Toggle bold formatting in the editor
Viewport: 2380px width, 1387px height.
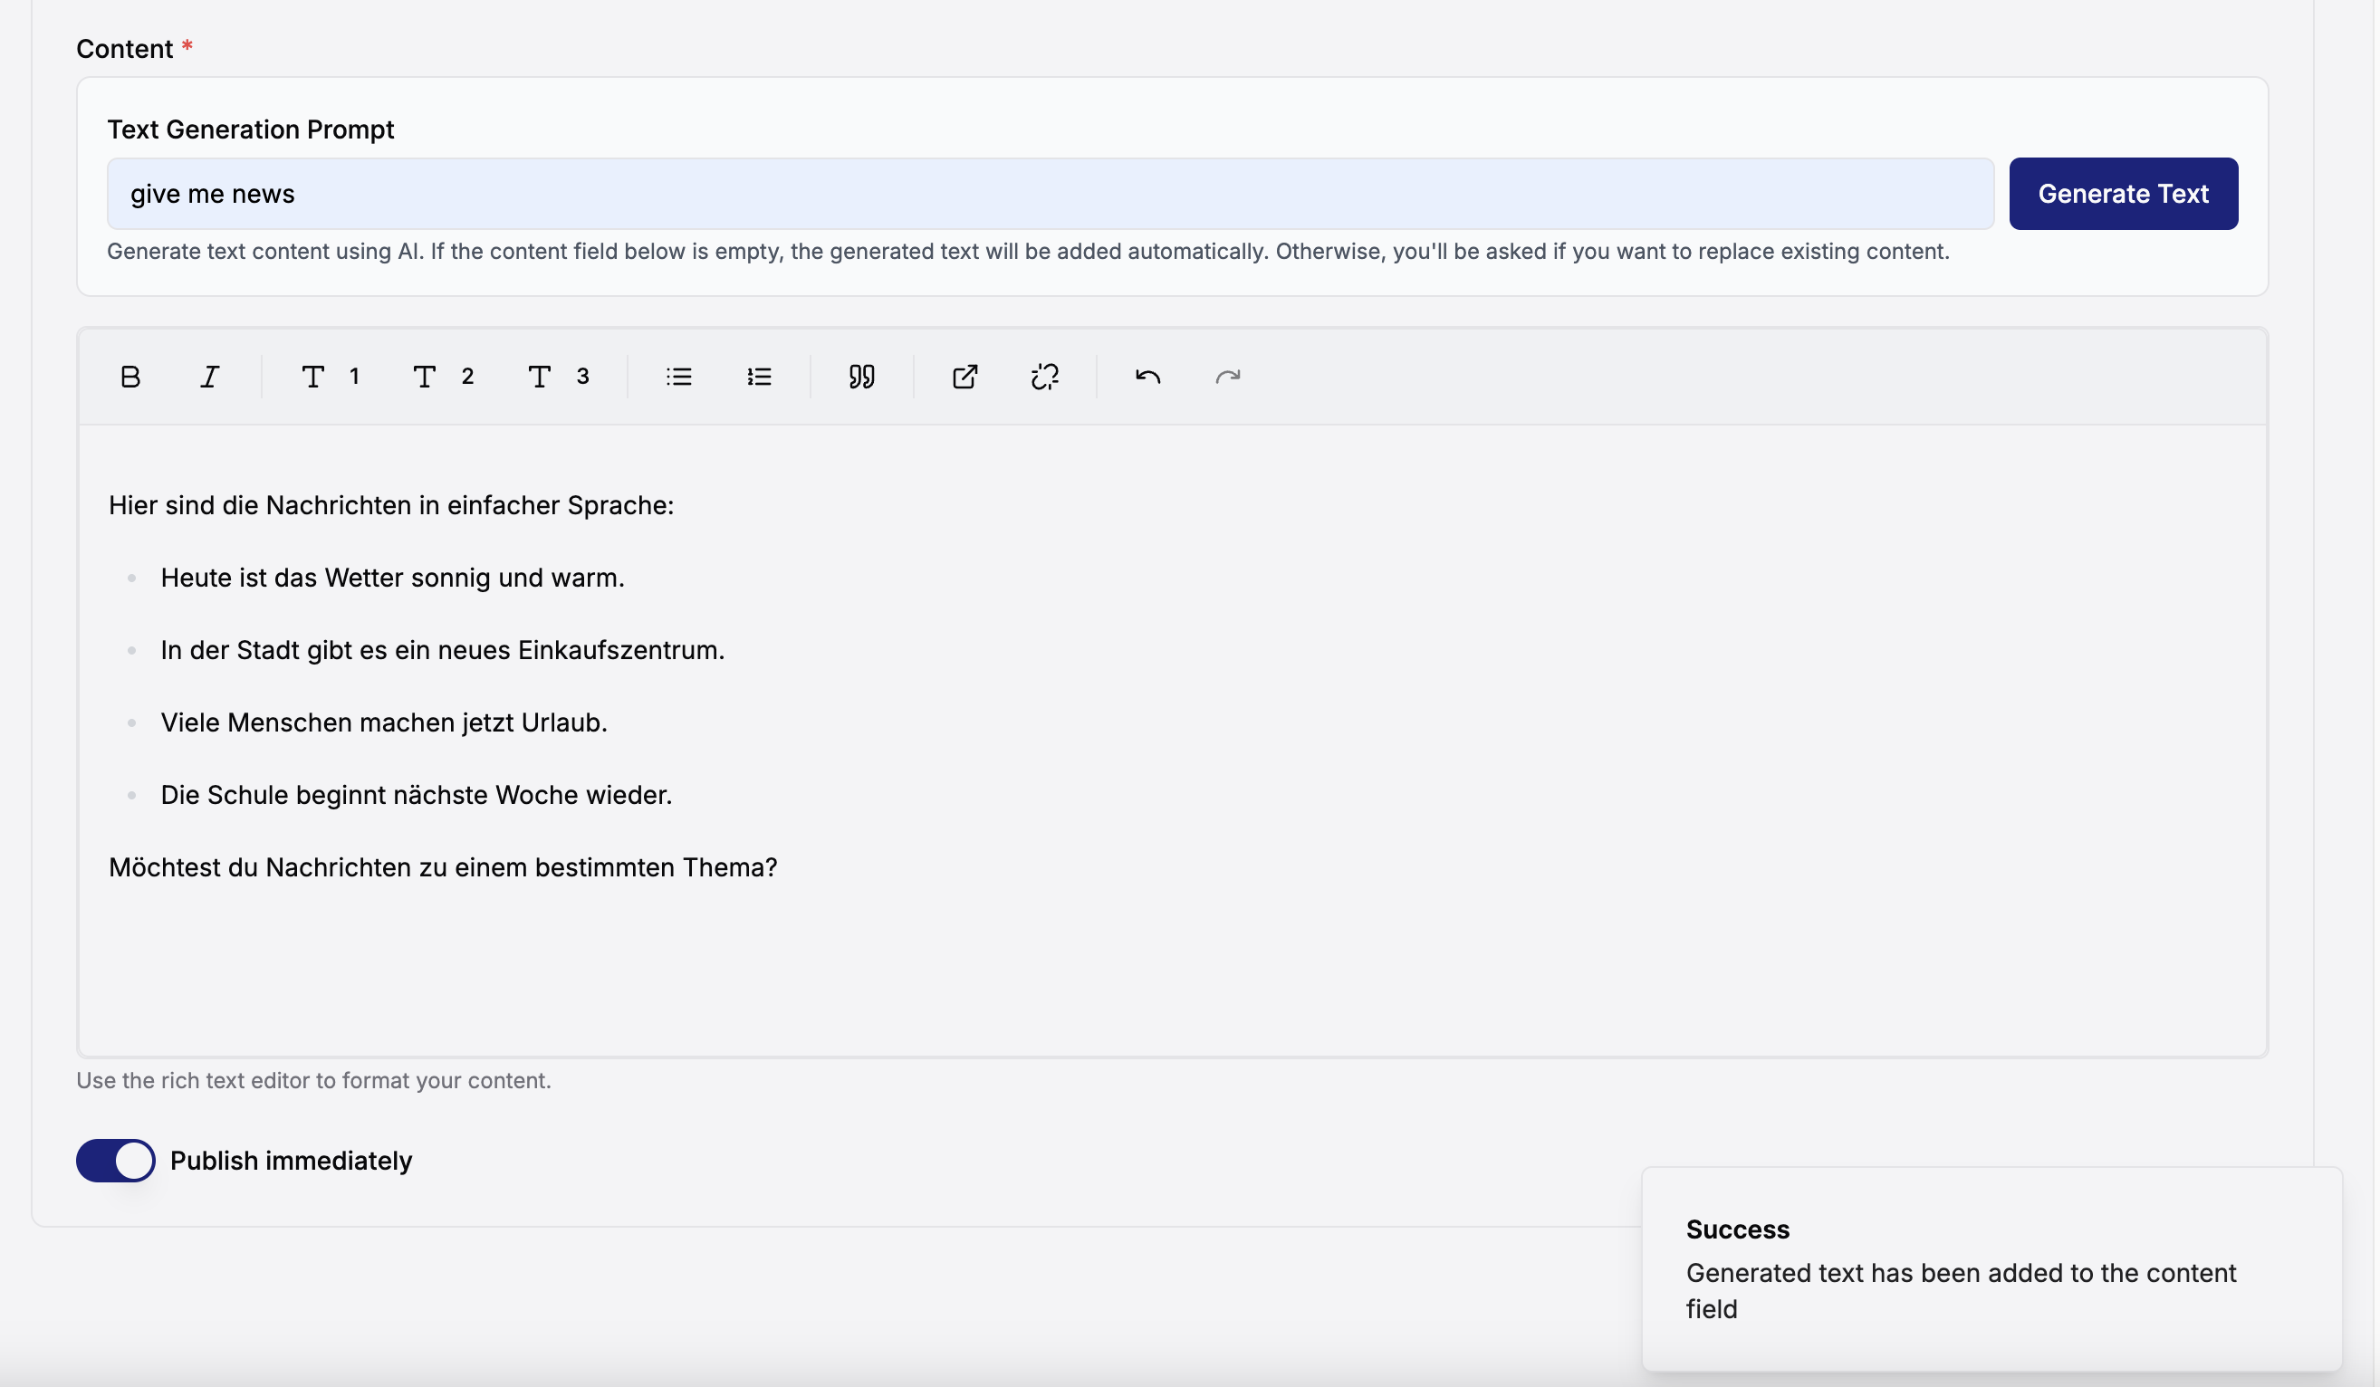(130, 376)
